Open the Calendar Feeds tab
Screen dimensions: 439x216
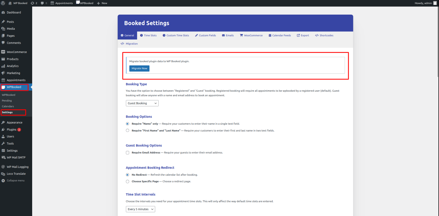[280, 35]
